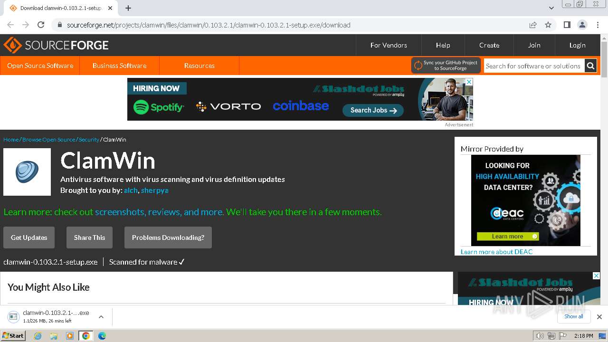Viewport: 608px width, 342px height.
Task: Click the You Might Also Like heading
Action: [x=48, y=287]
